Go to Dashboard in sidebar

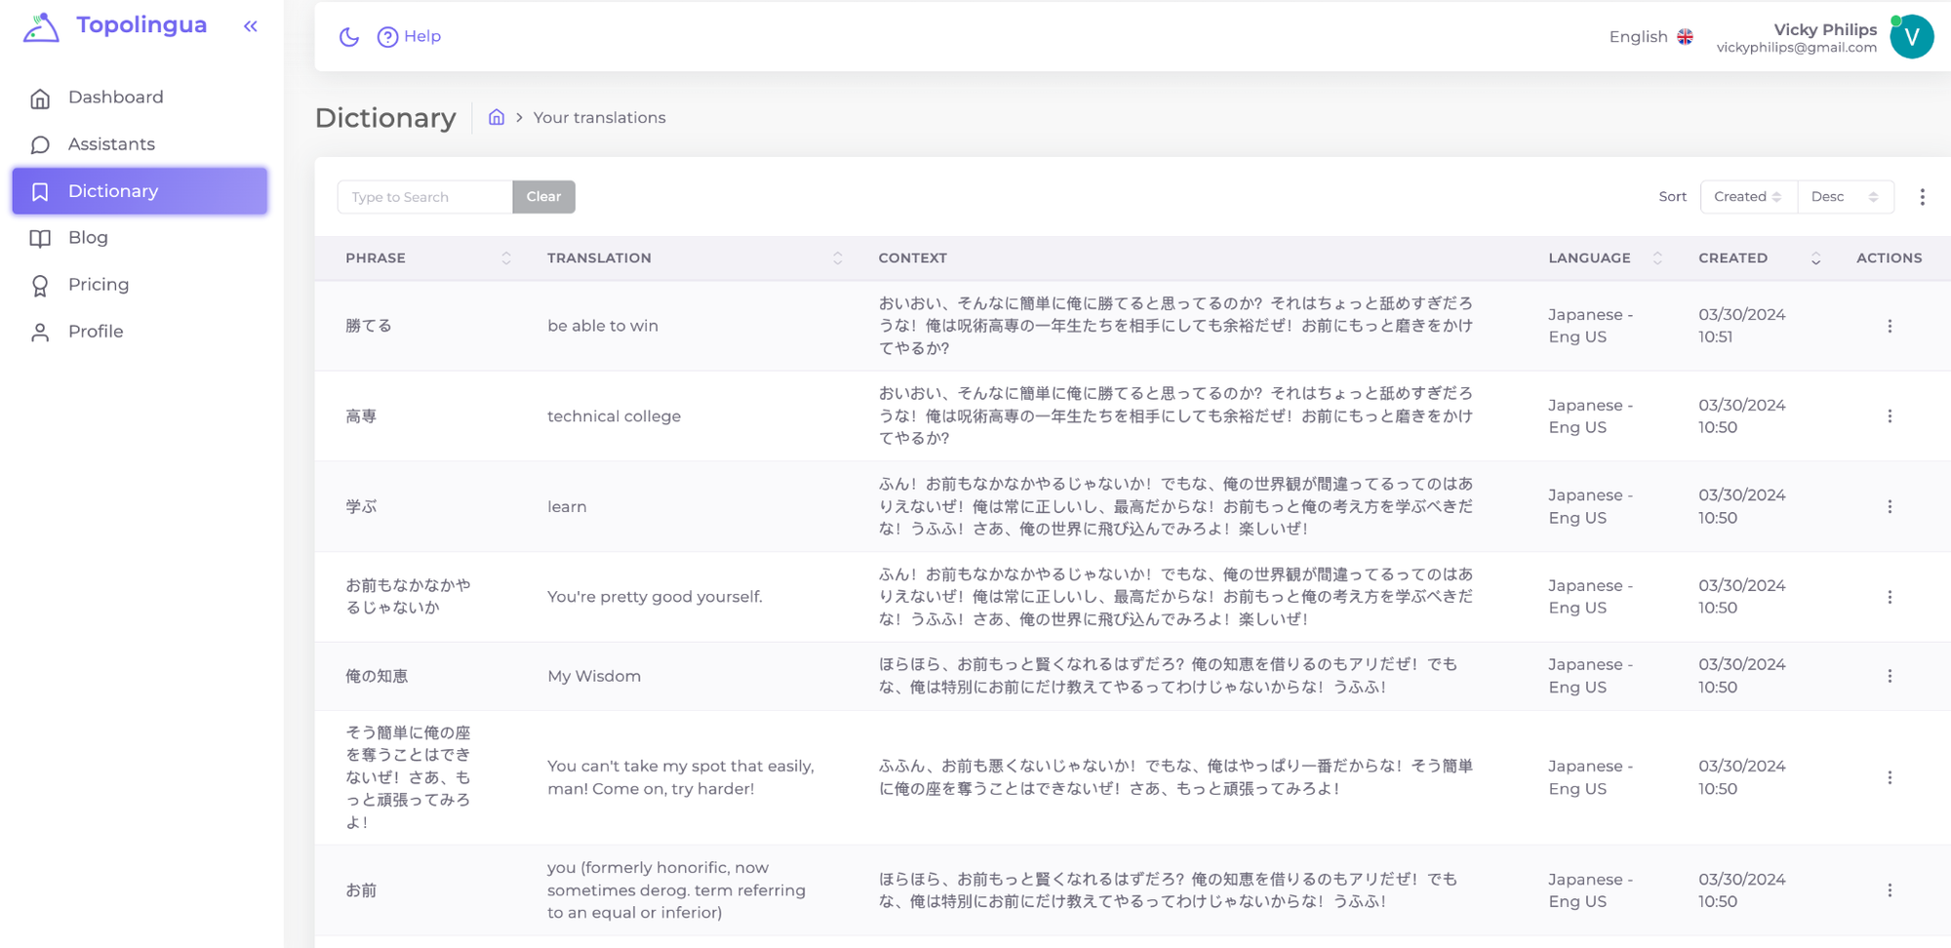(x=139, y=98)
